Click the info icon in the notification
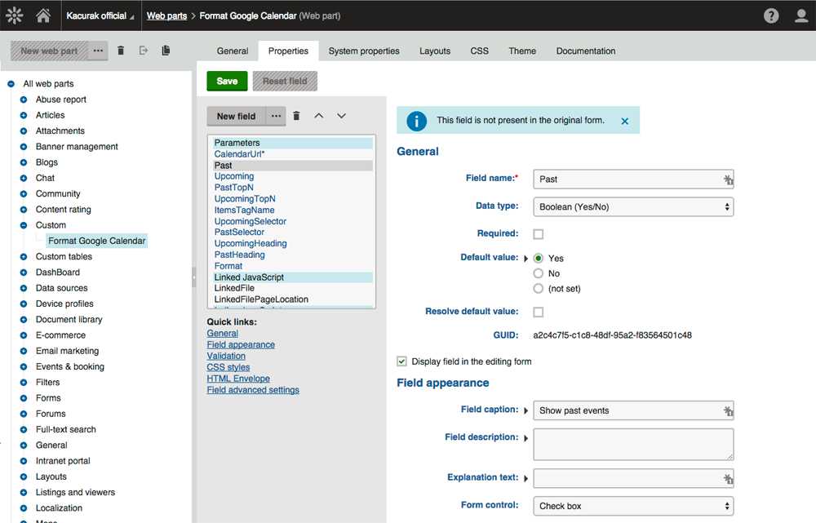The height and width of the screenshot is (523, 816). (416, 121)
